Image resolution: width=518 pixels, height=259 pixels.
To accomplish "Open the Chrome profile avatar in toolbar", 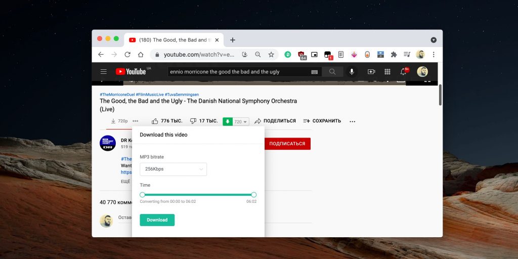I will tap(420, 55).
